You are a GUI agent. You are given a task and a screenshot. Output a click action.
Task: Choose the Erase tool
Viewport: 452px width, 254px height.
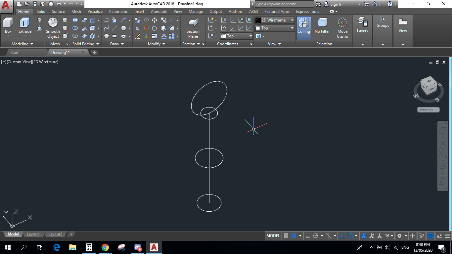tap(138, 36)
